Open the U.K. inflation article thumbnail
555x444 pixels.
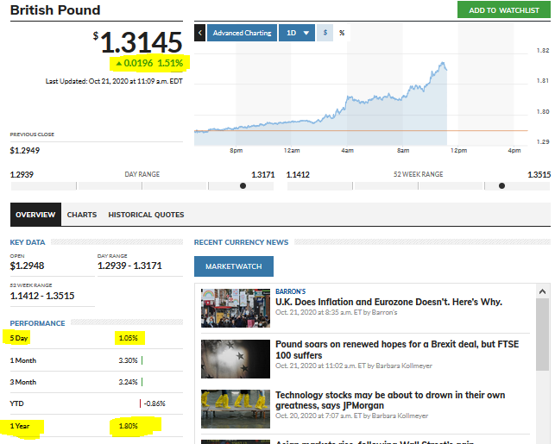[236, 308]
